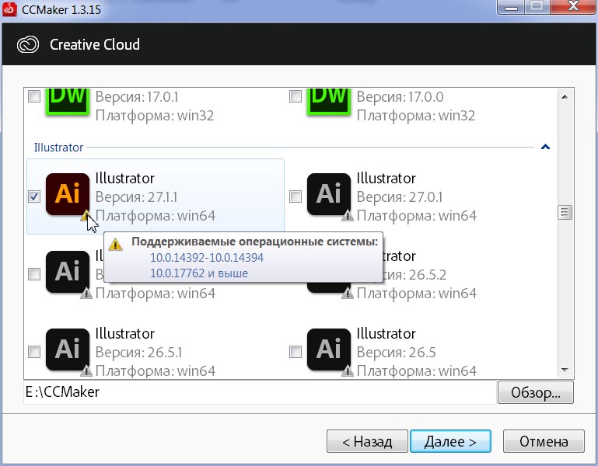Click the '10.0.14392-10.0.14394' text
The height and width of the screenshot is (466, 598).
tap(207, 258)
